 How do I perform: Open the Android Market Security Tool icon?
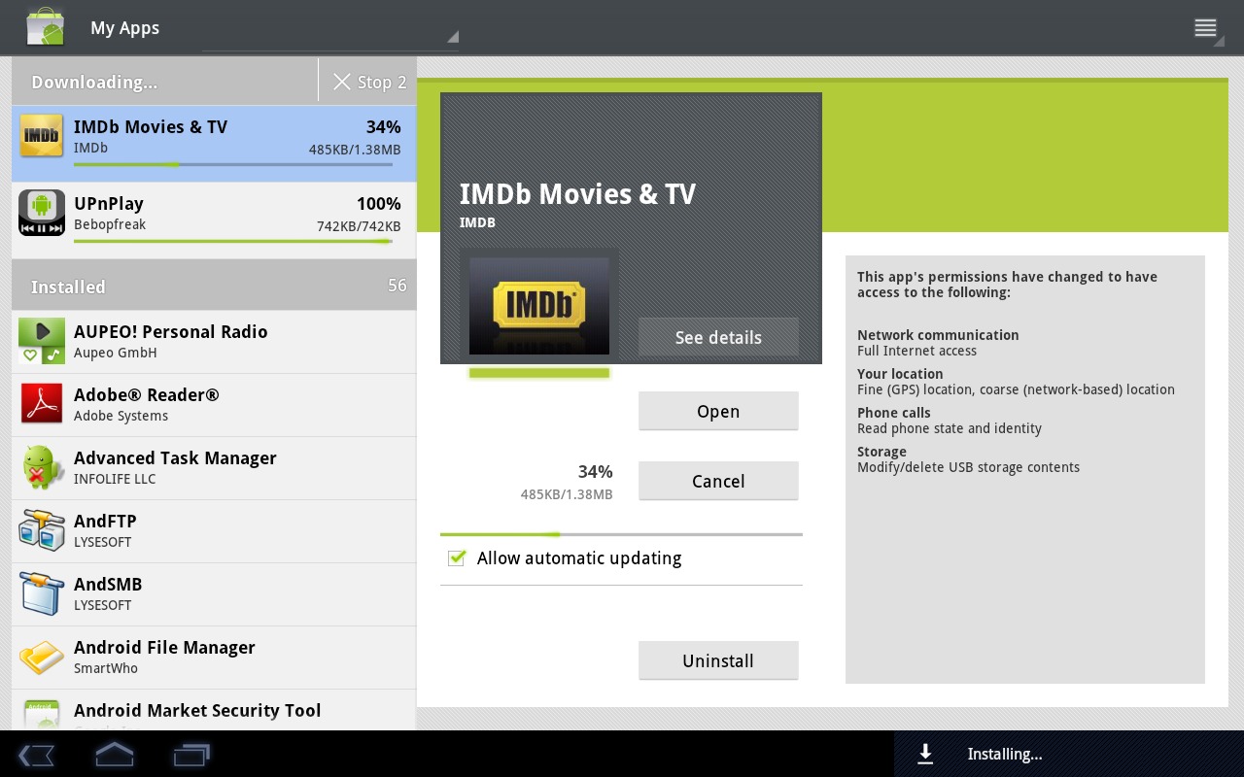point(42,714)
